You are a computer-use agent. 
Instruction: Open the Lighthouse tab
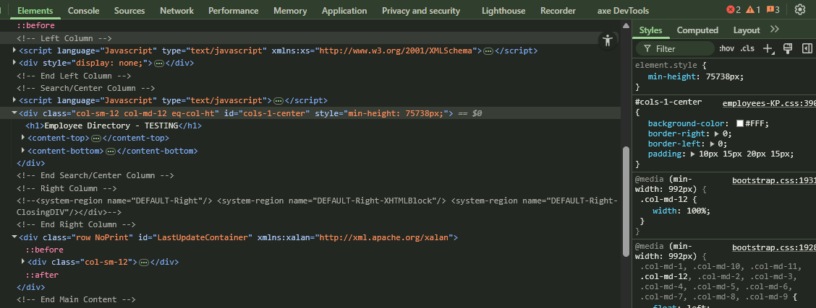coord(503,10)
